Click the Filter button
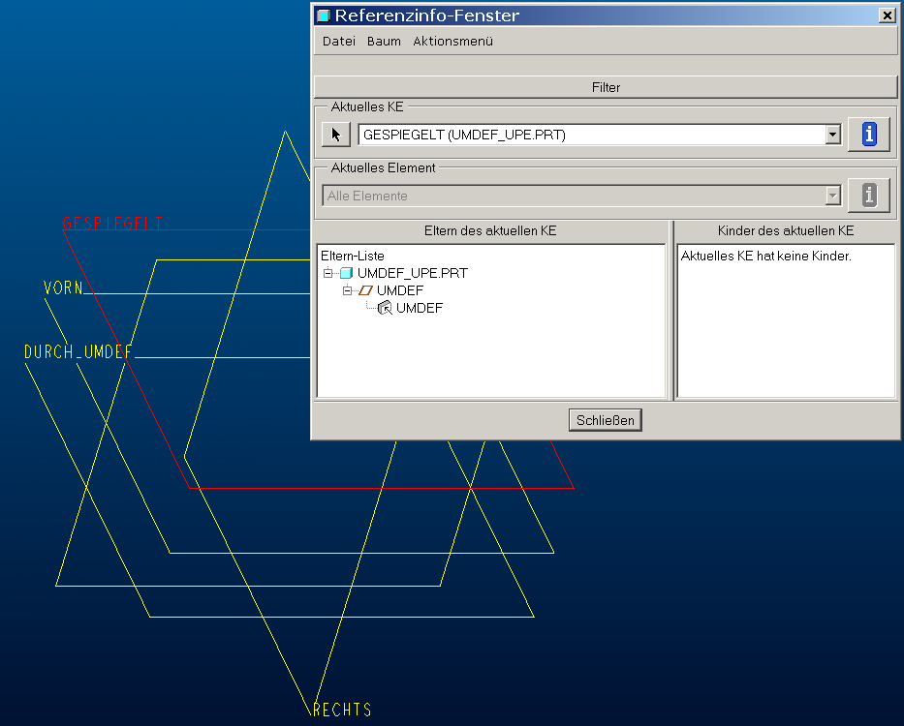 (x=606, y=87)
